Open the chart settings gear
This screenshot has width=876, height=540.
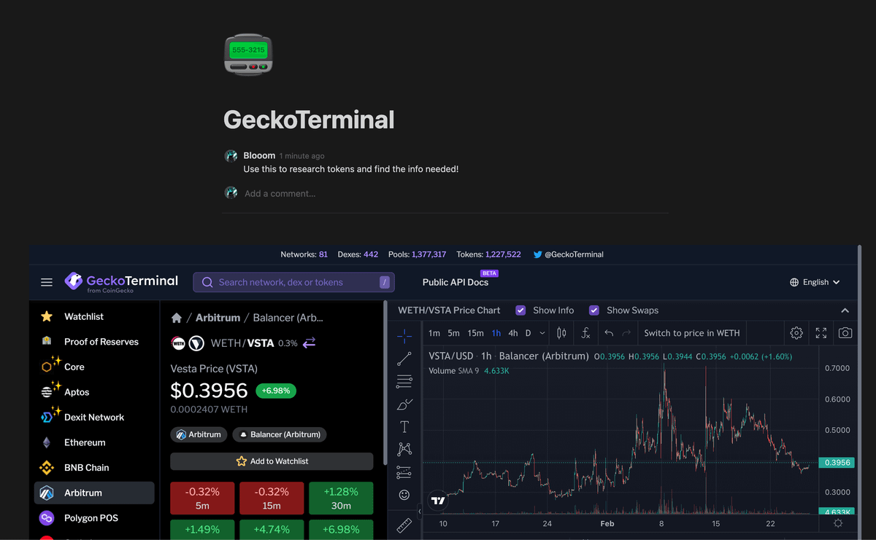pyautogui.click(x=796, y=333)
